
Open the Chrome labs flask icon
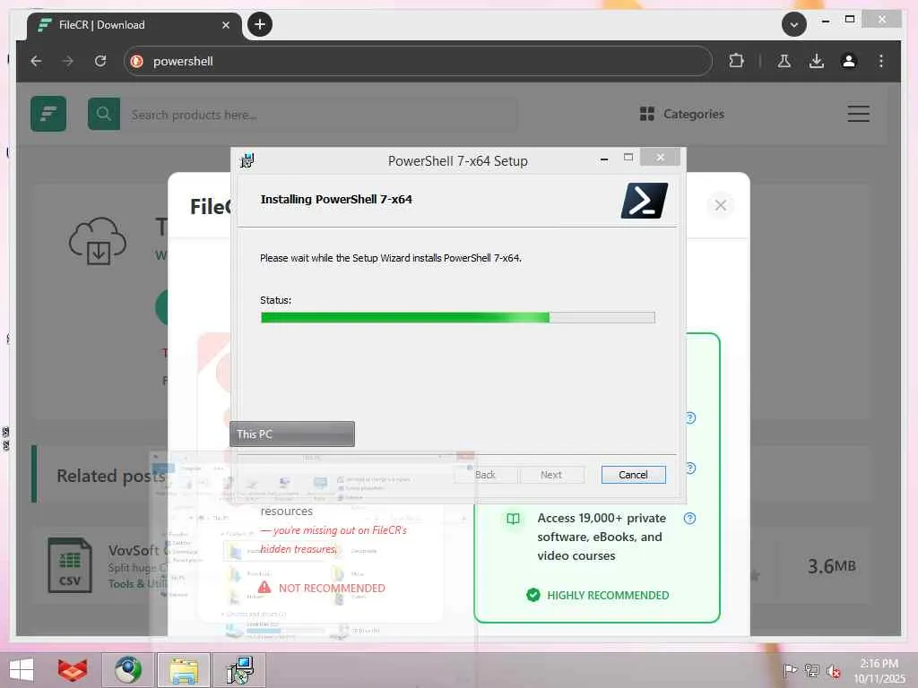[x=784, y=61]
